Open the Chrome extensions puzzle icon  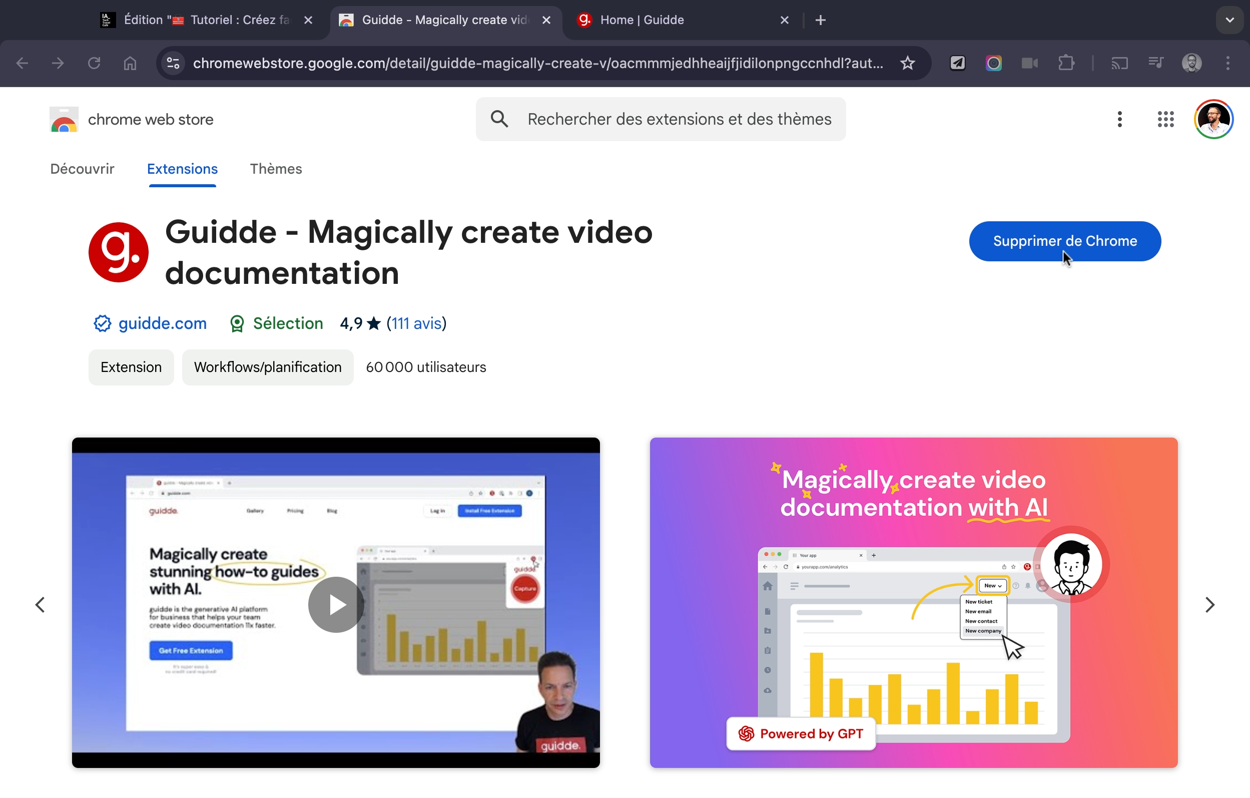pos(1066,64)
